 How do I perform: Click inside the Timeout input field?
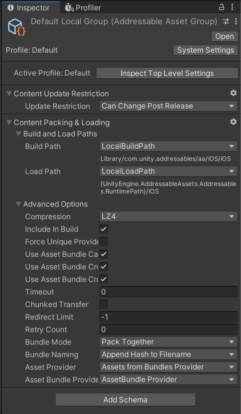[x=168, y=292]
